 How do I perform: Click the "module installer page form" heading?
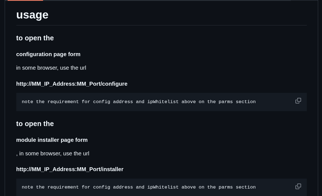(x=52, y=140)
